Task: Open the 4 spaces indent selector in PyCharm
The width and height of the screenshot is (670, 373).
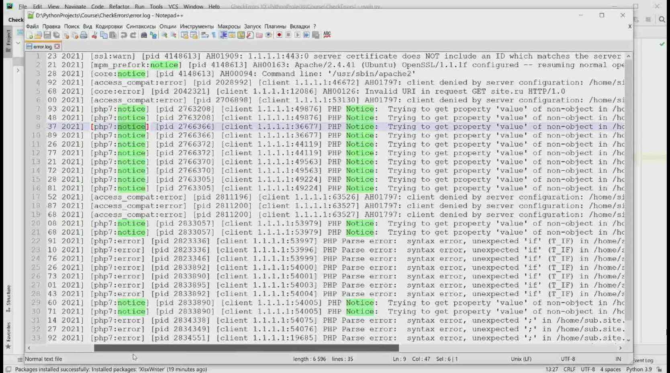Action: click(610, 369)
